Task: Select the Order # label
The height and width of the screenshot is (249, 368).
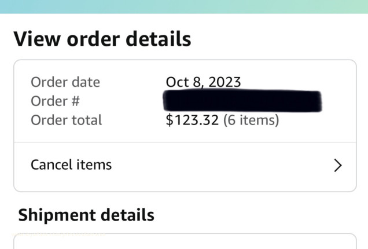Action: tap(55, 101)
